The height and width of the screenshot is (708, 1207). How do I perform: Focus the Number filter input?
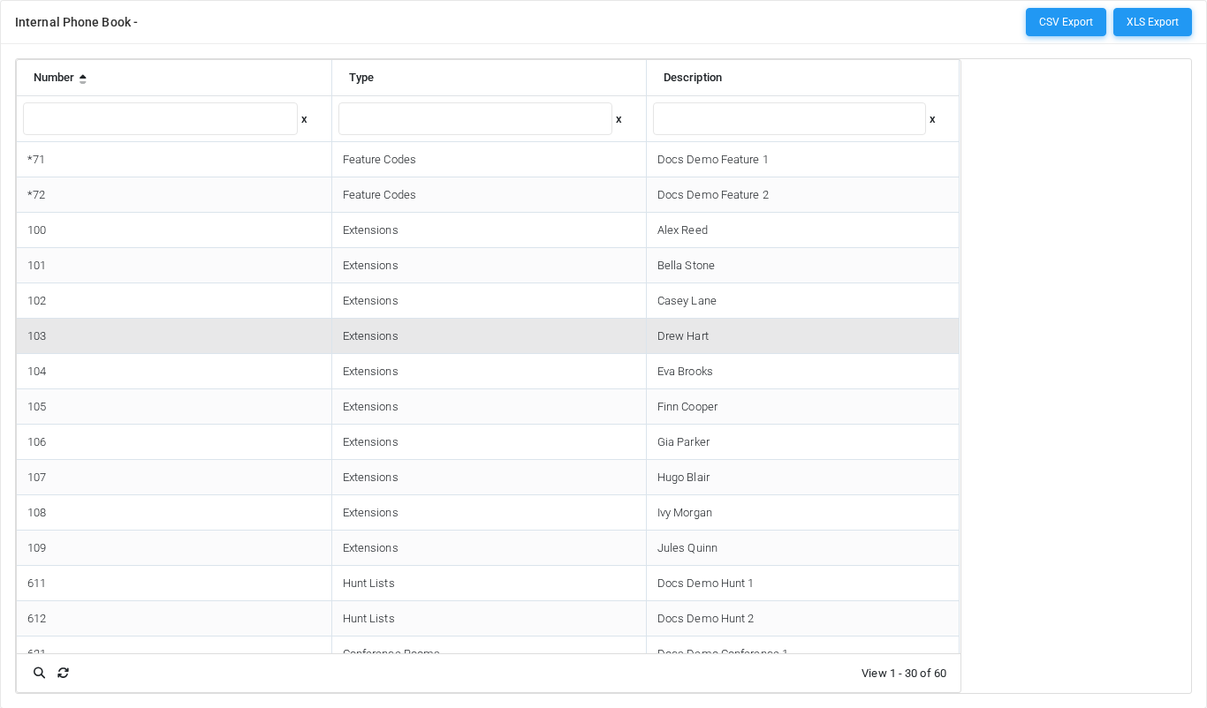point(160,119)
